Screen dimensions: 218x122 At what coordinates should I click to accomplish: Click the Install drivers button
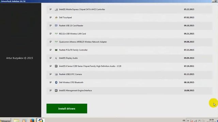[67, 108]
